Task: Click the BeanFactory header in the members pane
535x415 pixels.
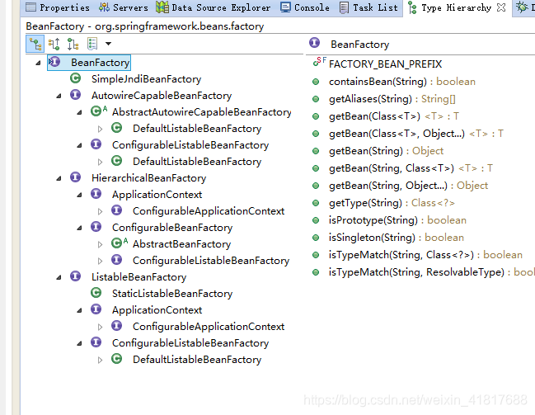Action: click(359, 45)
